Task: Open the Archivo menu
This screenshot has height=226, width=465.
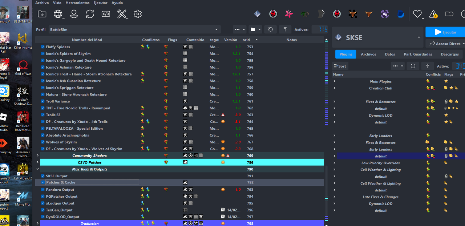Action: click(x=42, y=3)
